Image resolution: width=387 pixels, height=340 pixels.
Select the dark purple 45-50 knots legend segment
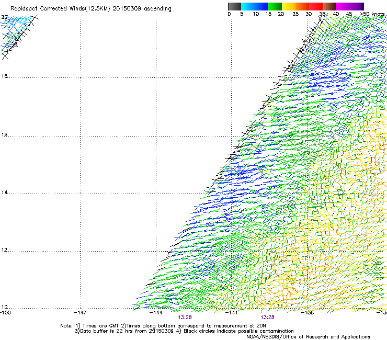point(357,6)
